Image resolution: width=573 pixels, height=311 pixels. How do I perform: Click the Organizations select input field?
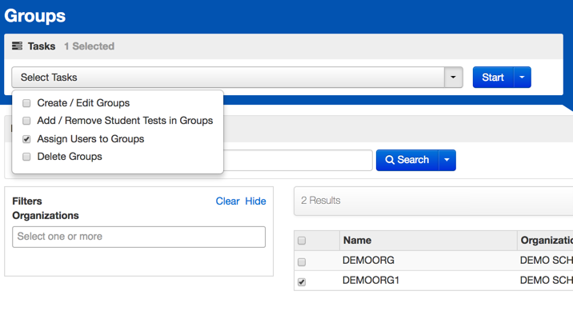click(x=139, y=237)
